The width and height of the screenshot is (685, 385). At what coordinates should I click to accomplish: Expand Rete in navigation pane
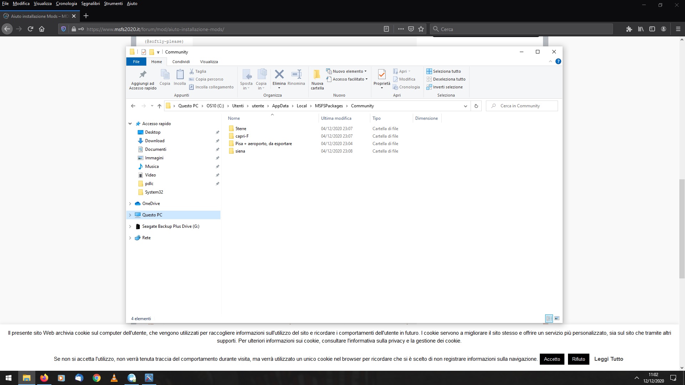pos(130,238)
